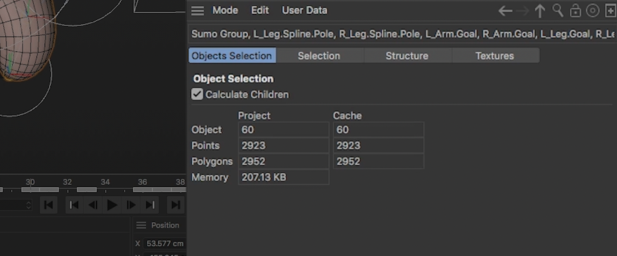Navigate up one level with up arrow

pyautogui.click(x=540, y=11)
